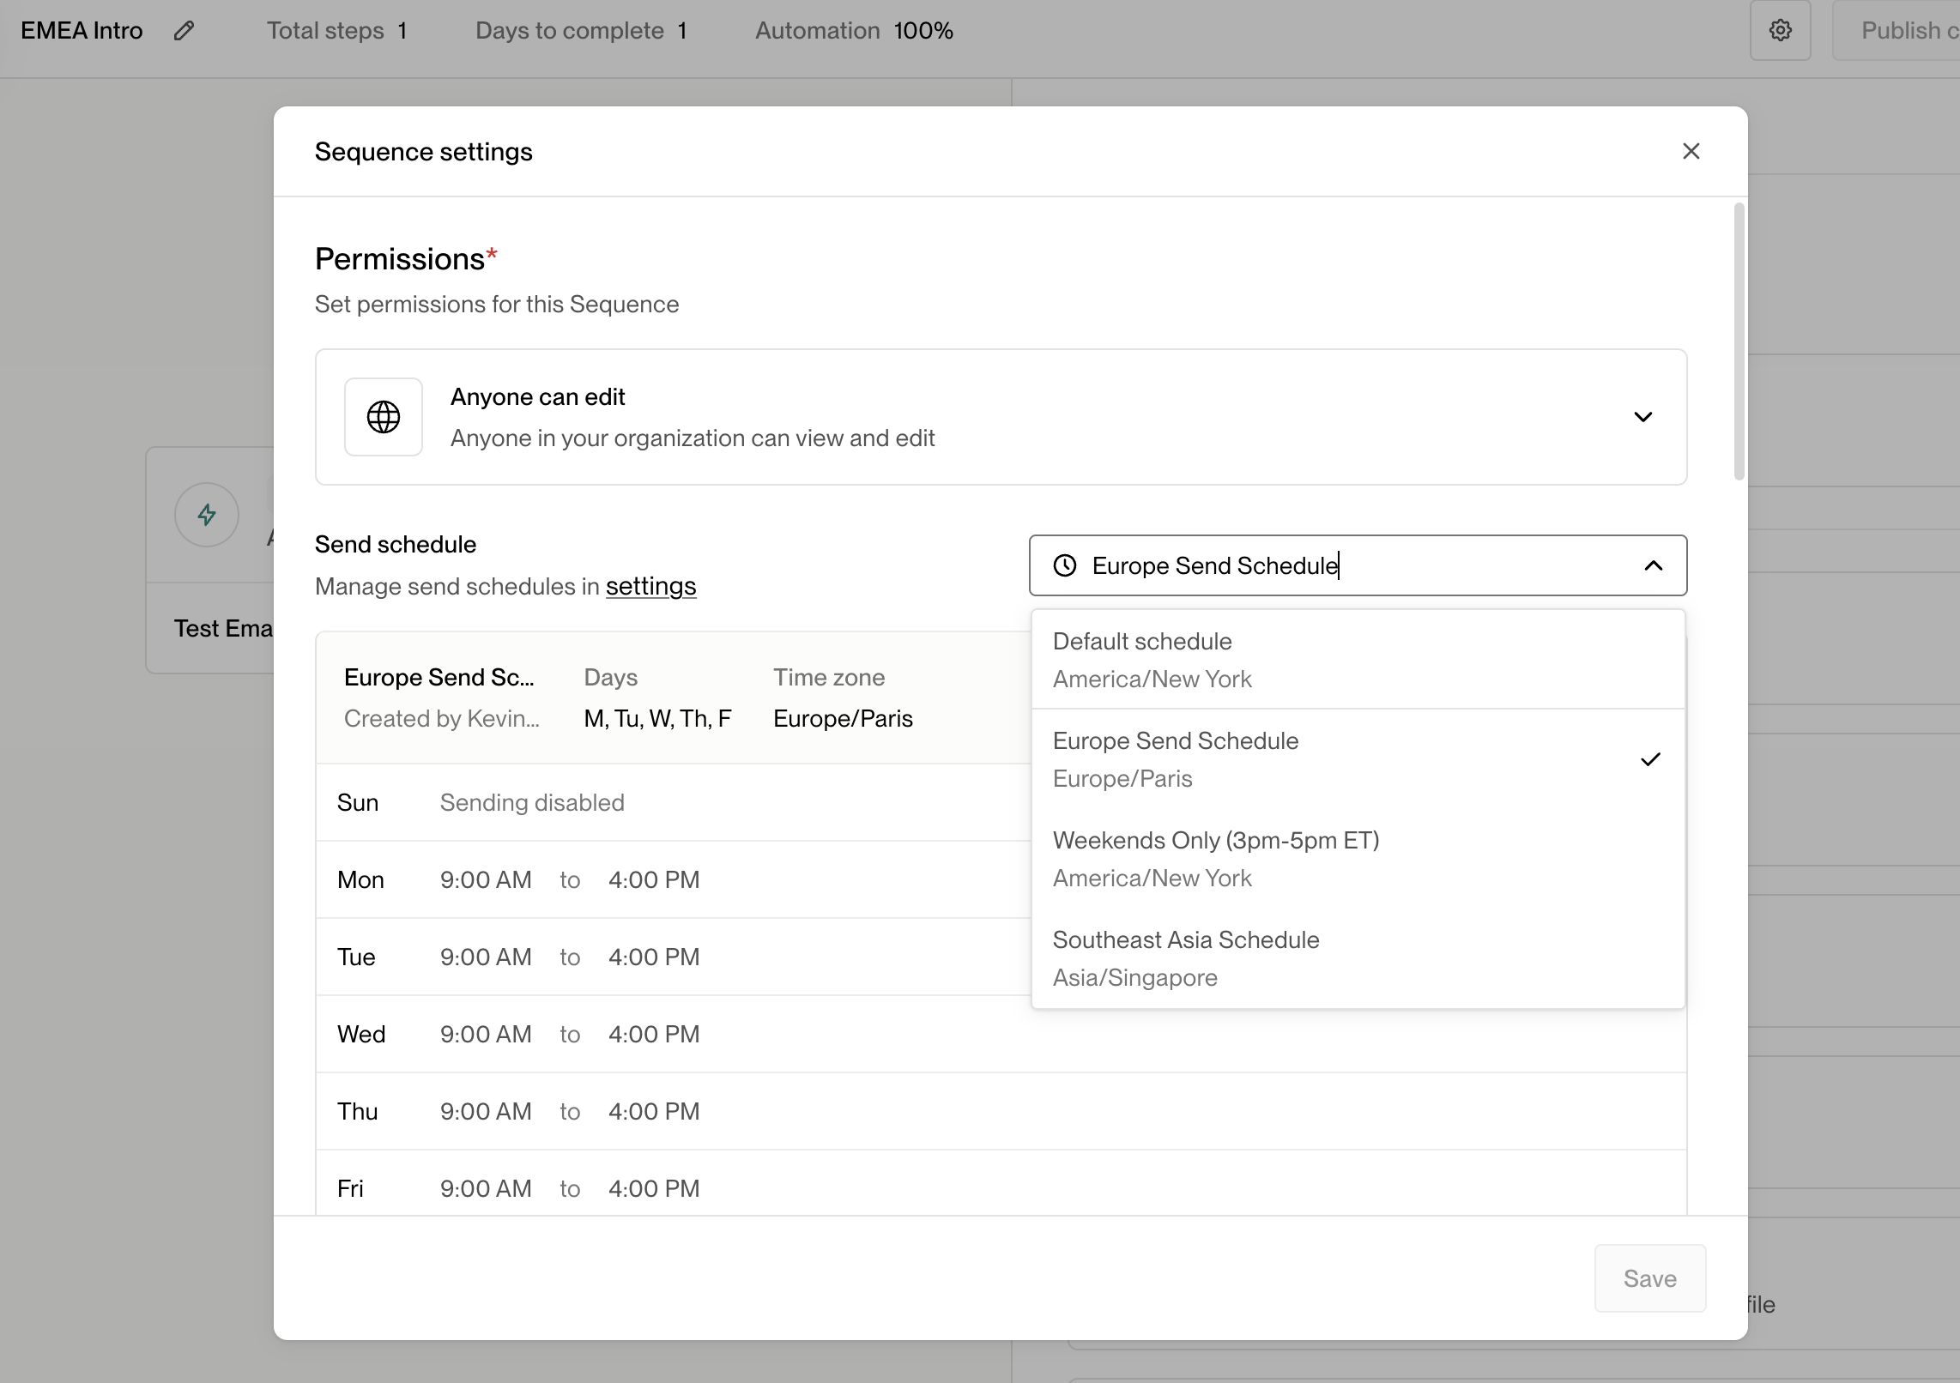Image resolution: width=1960 pixels, height=1383 pixels.
Task: Click the clock icon in schedule field
Action: pyautogui.click(x=1065, y=565)
